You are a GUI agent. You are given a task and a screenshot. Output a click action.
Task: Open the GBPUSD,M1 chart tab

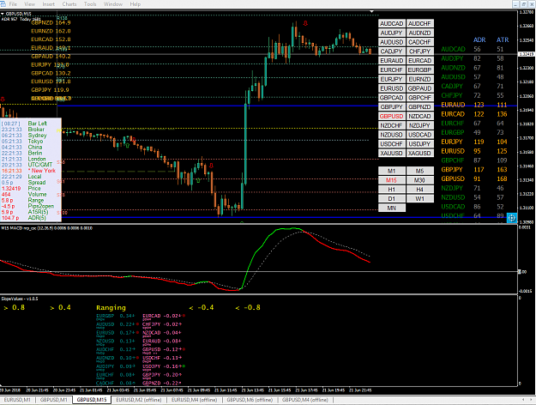coord(54,400)
